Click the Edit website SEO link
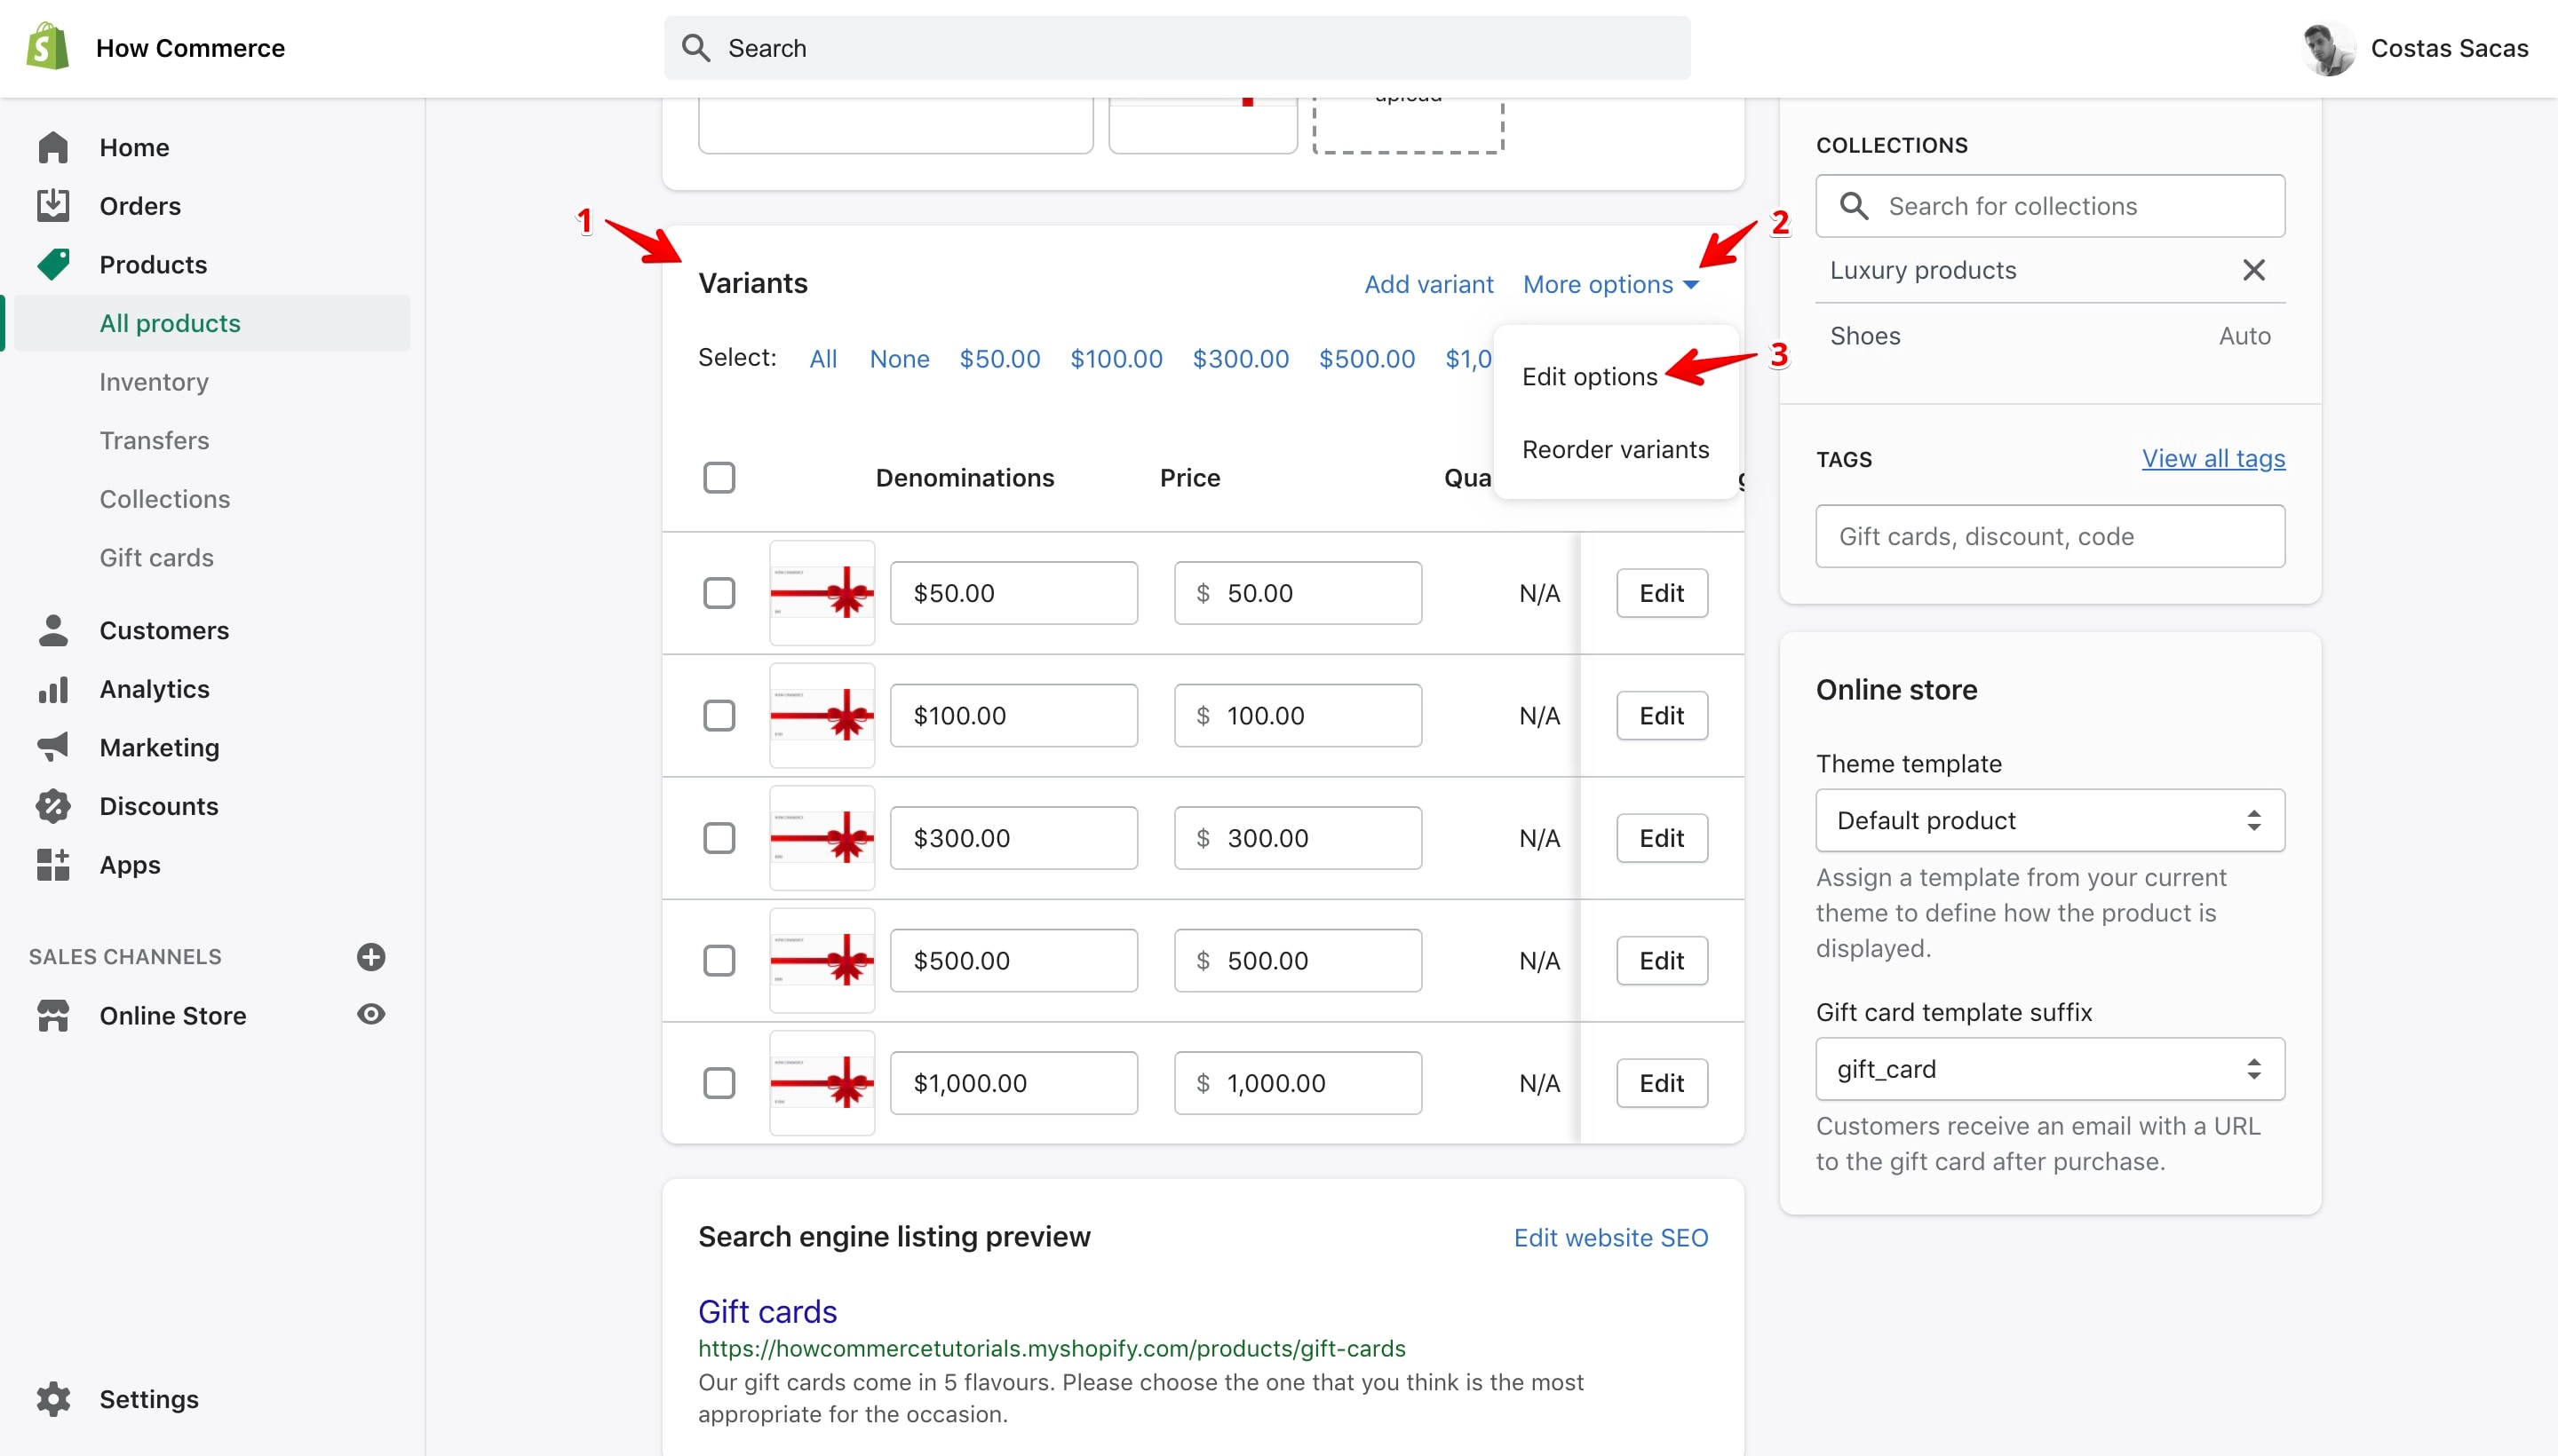 click(x=1610, y=1238)
